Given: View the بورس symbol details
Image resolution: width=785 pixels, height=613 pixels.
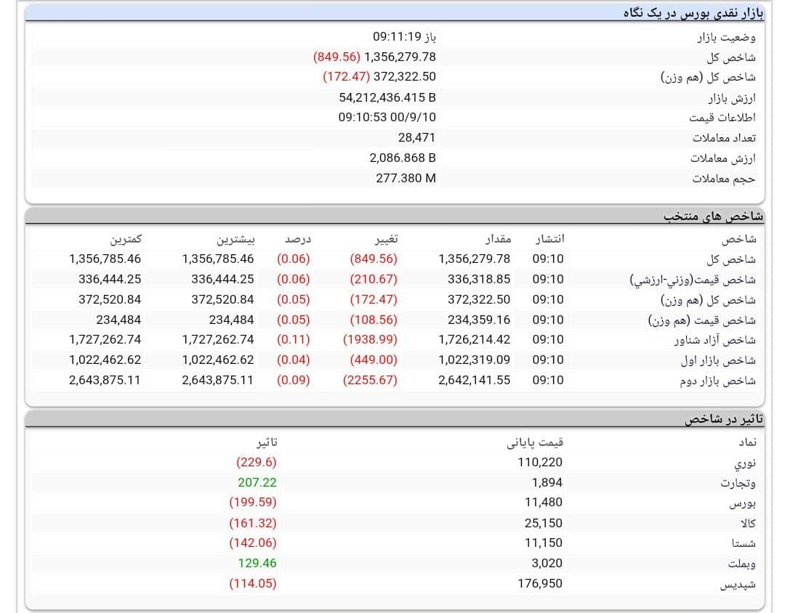Looking at the screenshot, I should pyautogui.click(x=740, y=502).
